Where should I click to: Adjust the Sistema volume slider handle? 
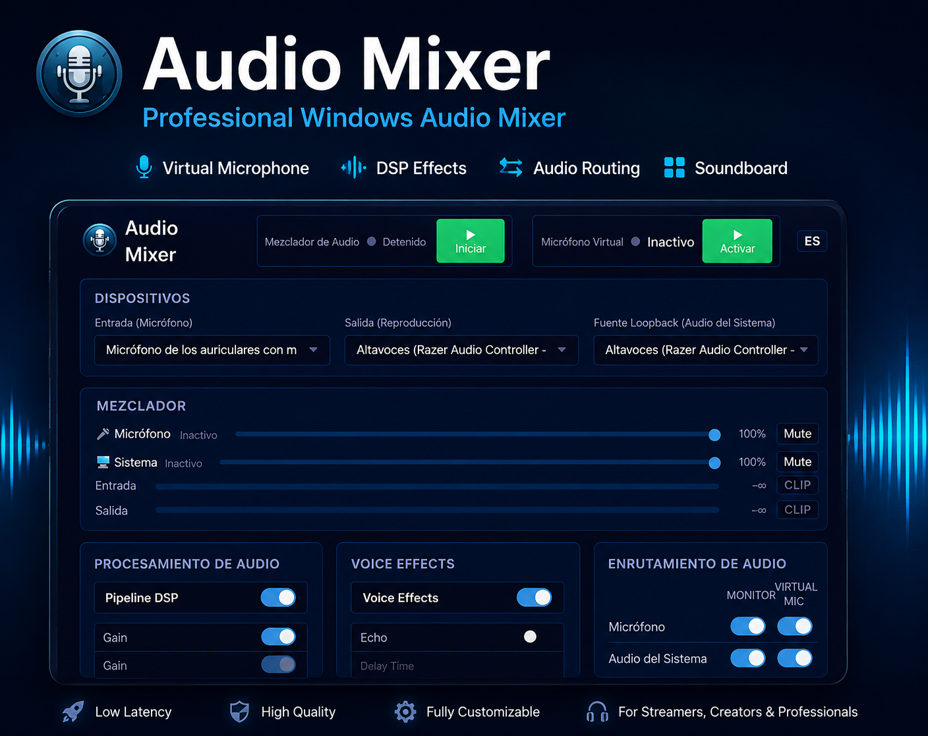point(714,463)
